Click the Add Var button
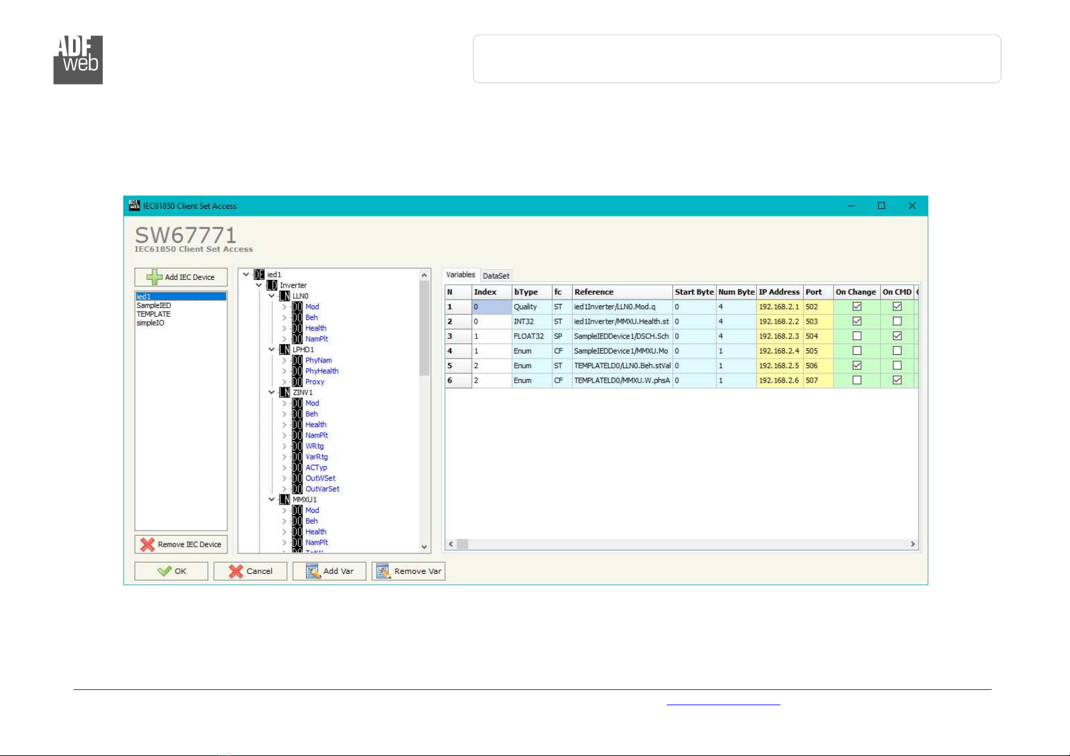The image size is (1070, 756). [x=330, y=571]
